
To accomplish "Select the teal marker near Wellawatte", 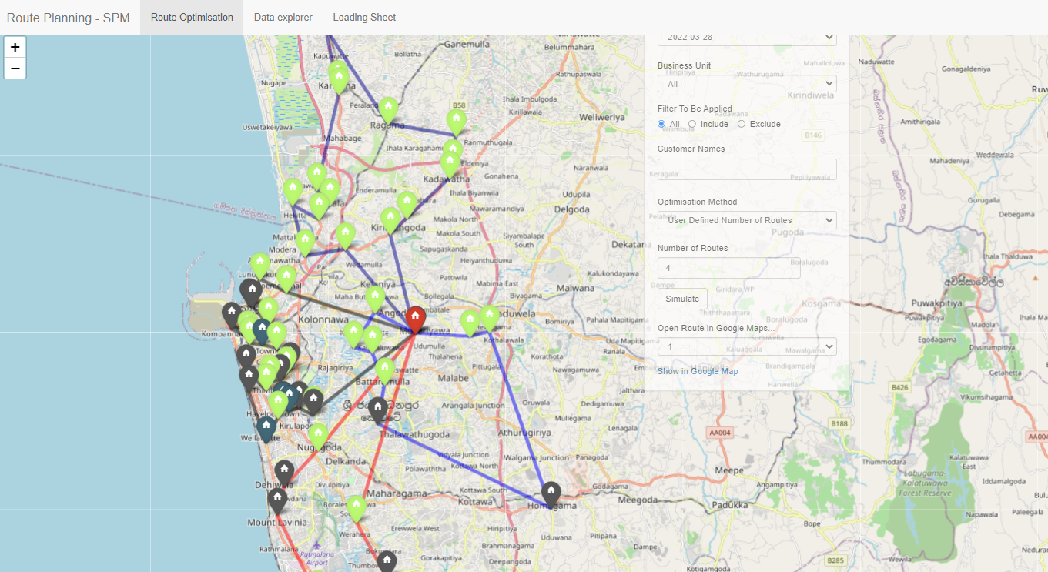I will pyautogui.click(x=266, y=428).
